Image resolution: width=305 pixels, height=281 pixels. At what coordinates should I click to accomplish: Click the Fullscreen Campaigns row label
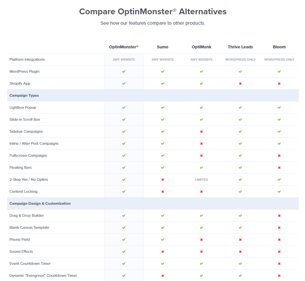coord(28,156)
